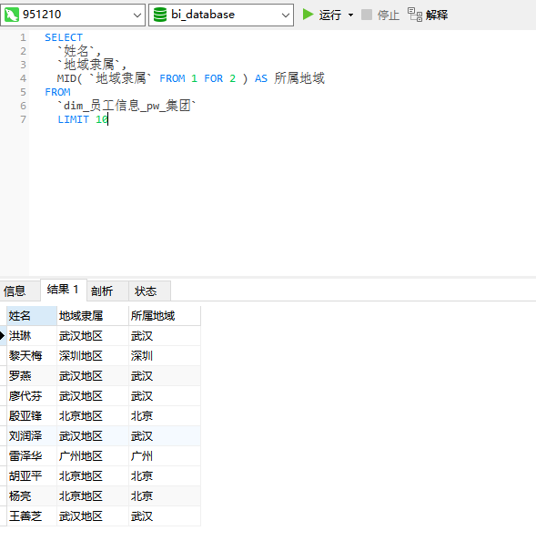Image resolution: width=536 pixels, height=541 pixels.
Task: Click the green Run play icon
Action: (308, 15)
